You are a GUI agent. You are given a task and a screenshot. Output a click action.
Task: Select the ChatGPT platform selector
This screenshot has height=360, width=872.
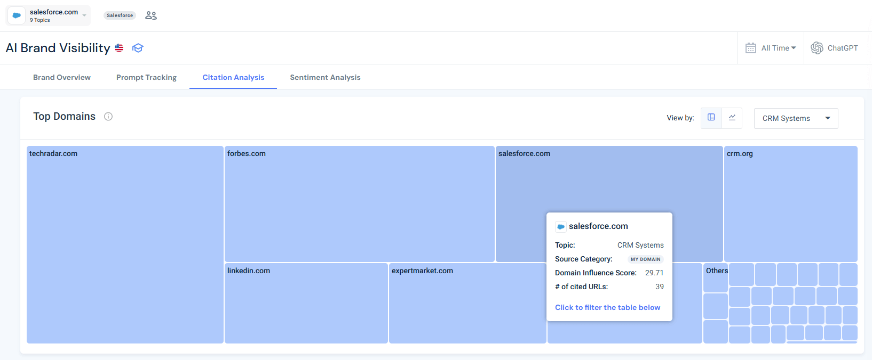pyautogui.click(x=835, y=48)
